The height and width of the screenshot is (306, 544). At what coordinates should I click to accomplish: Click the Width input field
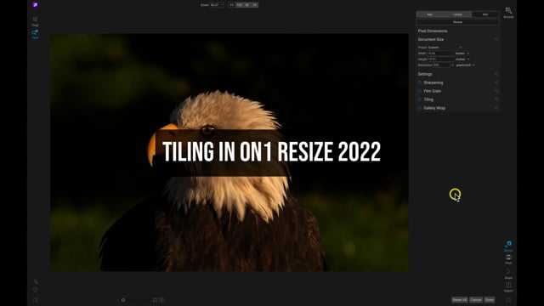(x=440, y=53)
